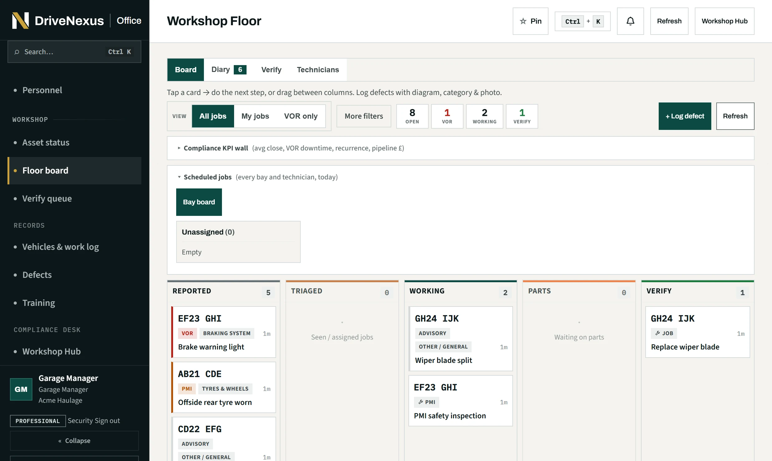This screenshot has width=772, height=461.
Task: Click the search magnifier icon in sidebar
Action: click(x=17, y=52)
